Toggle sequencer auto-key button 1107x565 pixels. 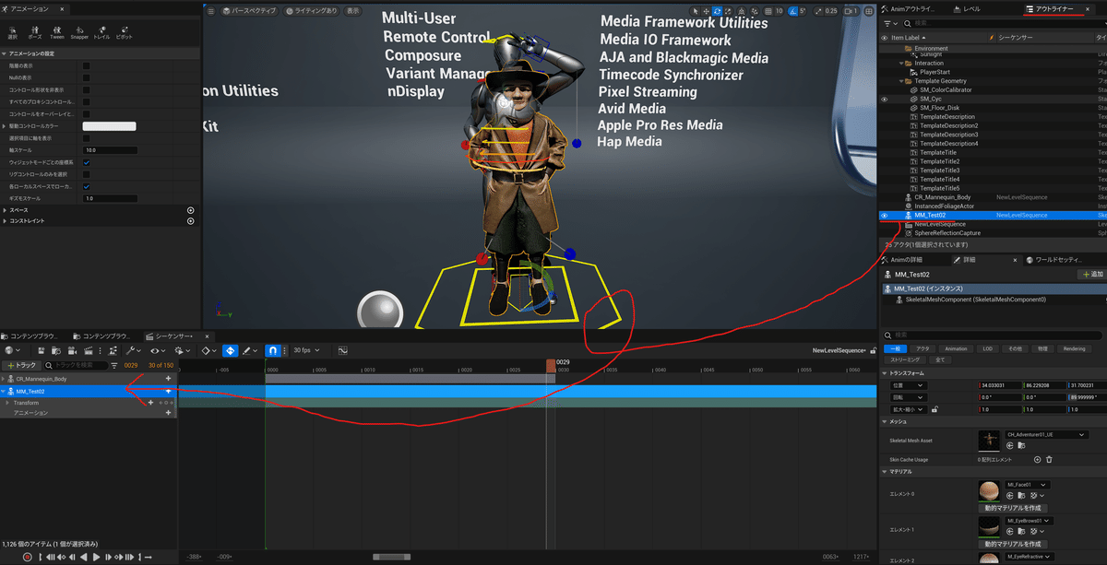(x=230, y=350)
